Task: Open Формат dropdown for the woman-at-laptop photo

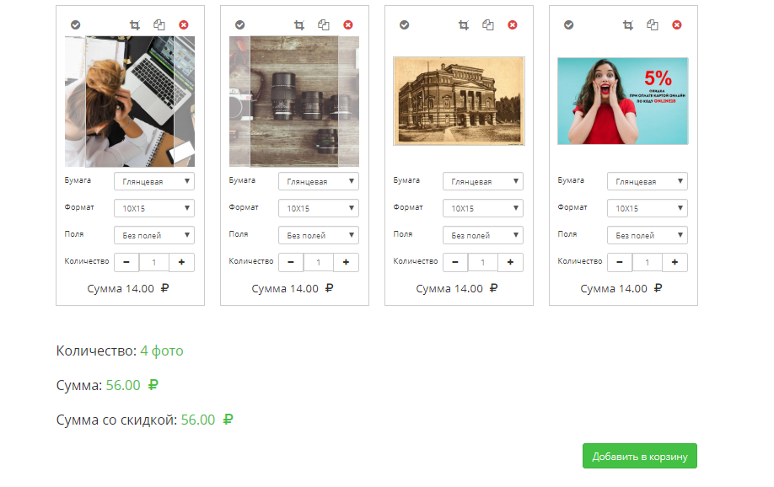Action: tap(154, 208)
